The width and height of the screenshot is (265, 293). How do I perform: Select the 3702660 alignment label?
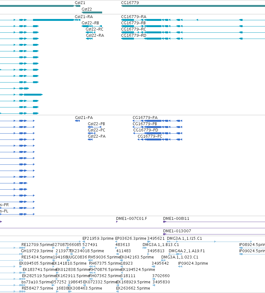coord(161,276)
